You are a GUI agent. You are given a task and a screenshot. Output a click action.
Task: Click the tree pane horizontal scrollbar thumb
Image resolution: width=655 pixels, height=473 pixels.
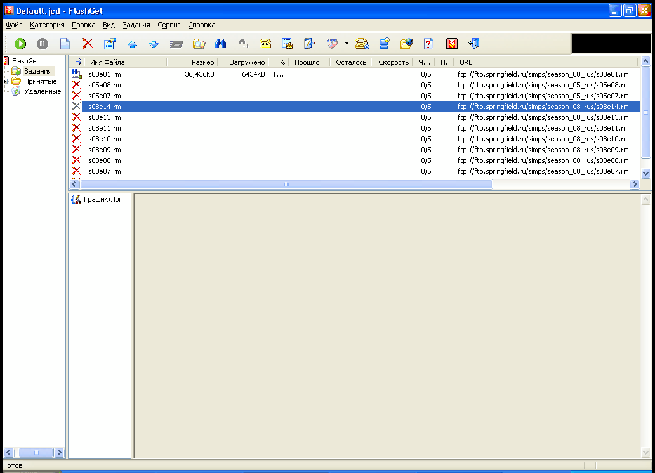pyautogui.click(x=36, y=453)
